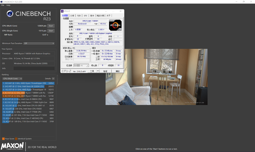Open the CPU (Multi Core) ranking dropdown
Viewport: 255px width, 152px height.
tap(12, 78)
